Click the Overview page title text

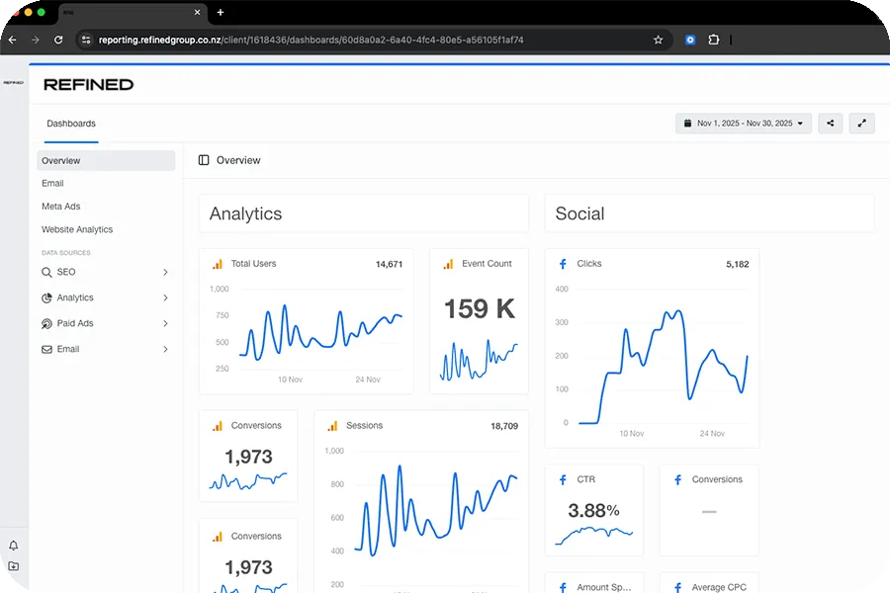(238, 160)
